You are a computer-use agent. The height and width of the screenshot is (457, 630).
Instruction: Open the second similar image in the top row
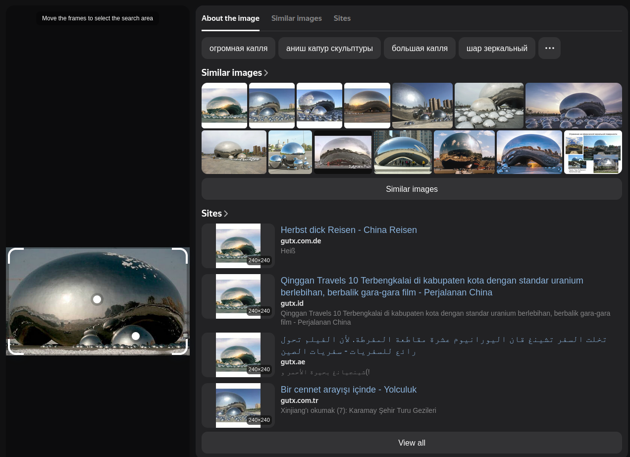point(272,106)
